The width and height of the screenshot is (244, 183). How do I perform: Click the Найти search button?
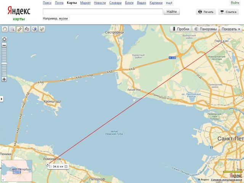click(172, 12)
